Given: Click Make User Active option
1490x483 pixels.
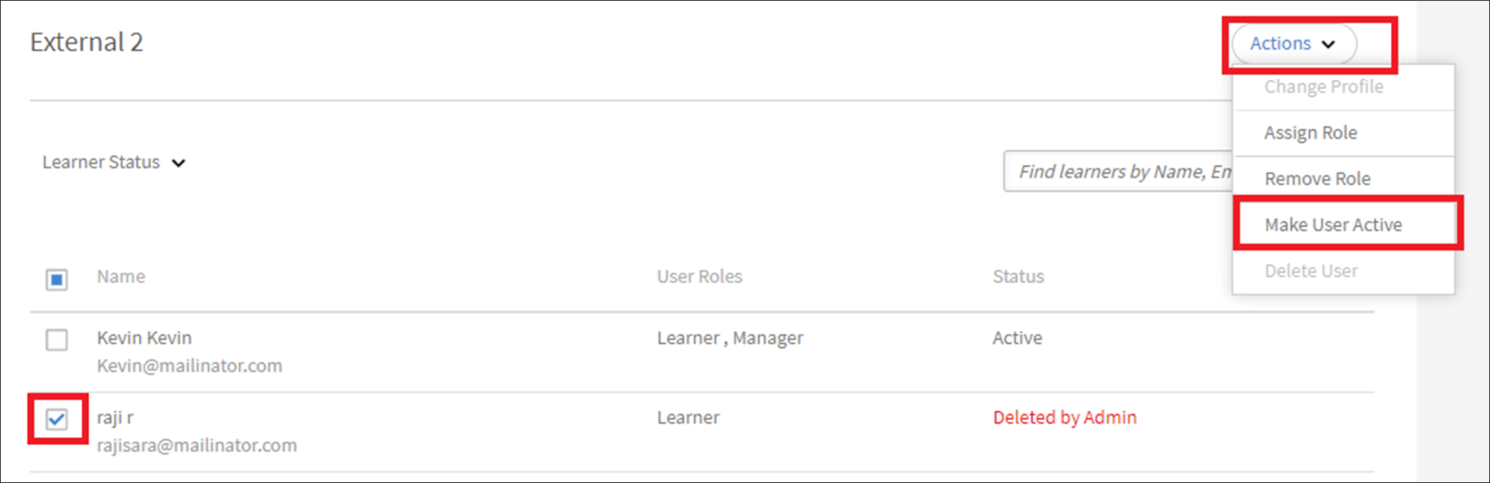Looking at the screenshot, I should [x=1333, y=225].
